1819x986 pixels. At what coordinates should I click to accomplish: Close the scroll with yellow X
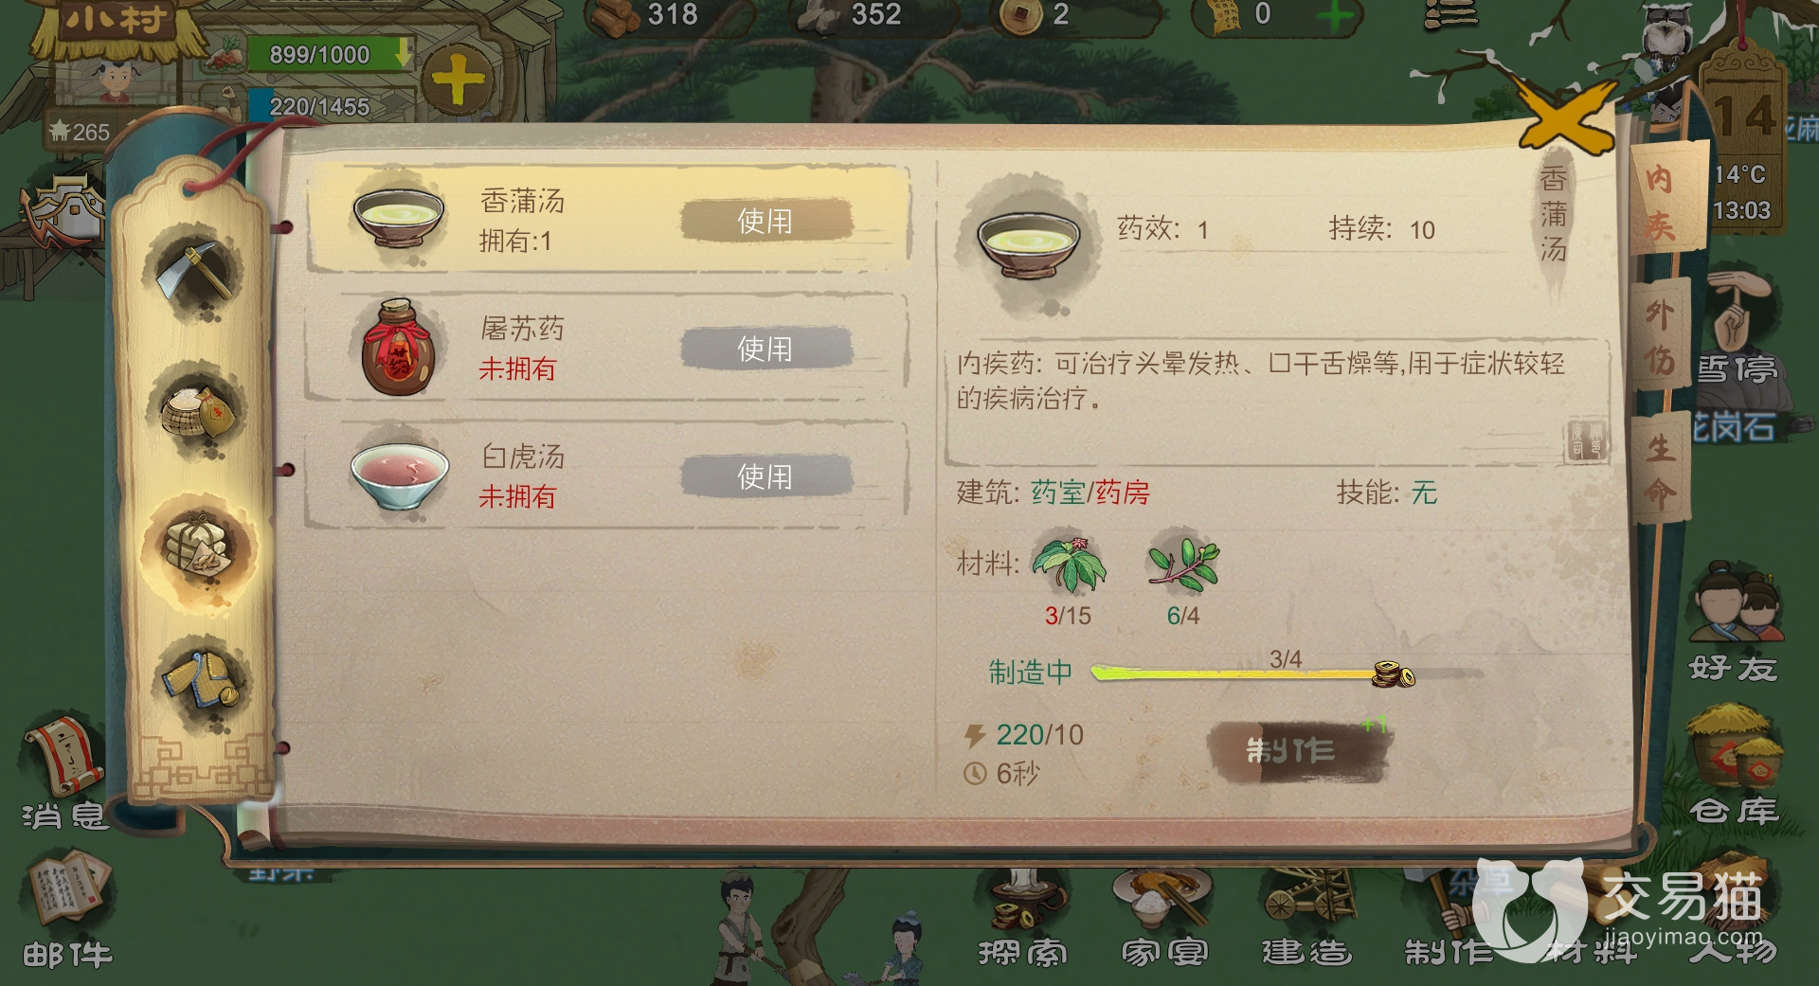click(1565, 117)
